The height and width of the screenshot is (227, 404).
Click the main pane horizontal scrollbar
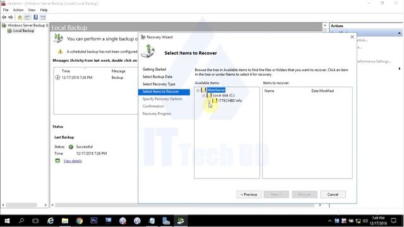point(184,205)
